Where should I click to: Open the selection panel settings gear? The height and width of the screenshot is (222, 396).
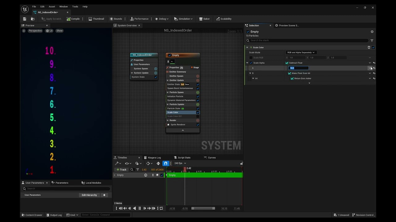372,32
